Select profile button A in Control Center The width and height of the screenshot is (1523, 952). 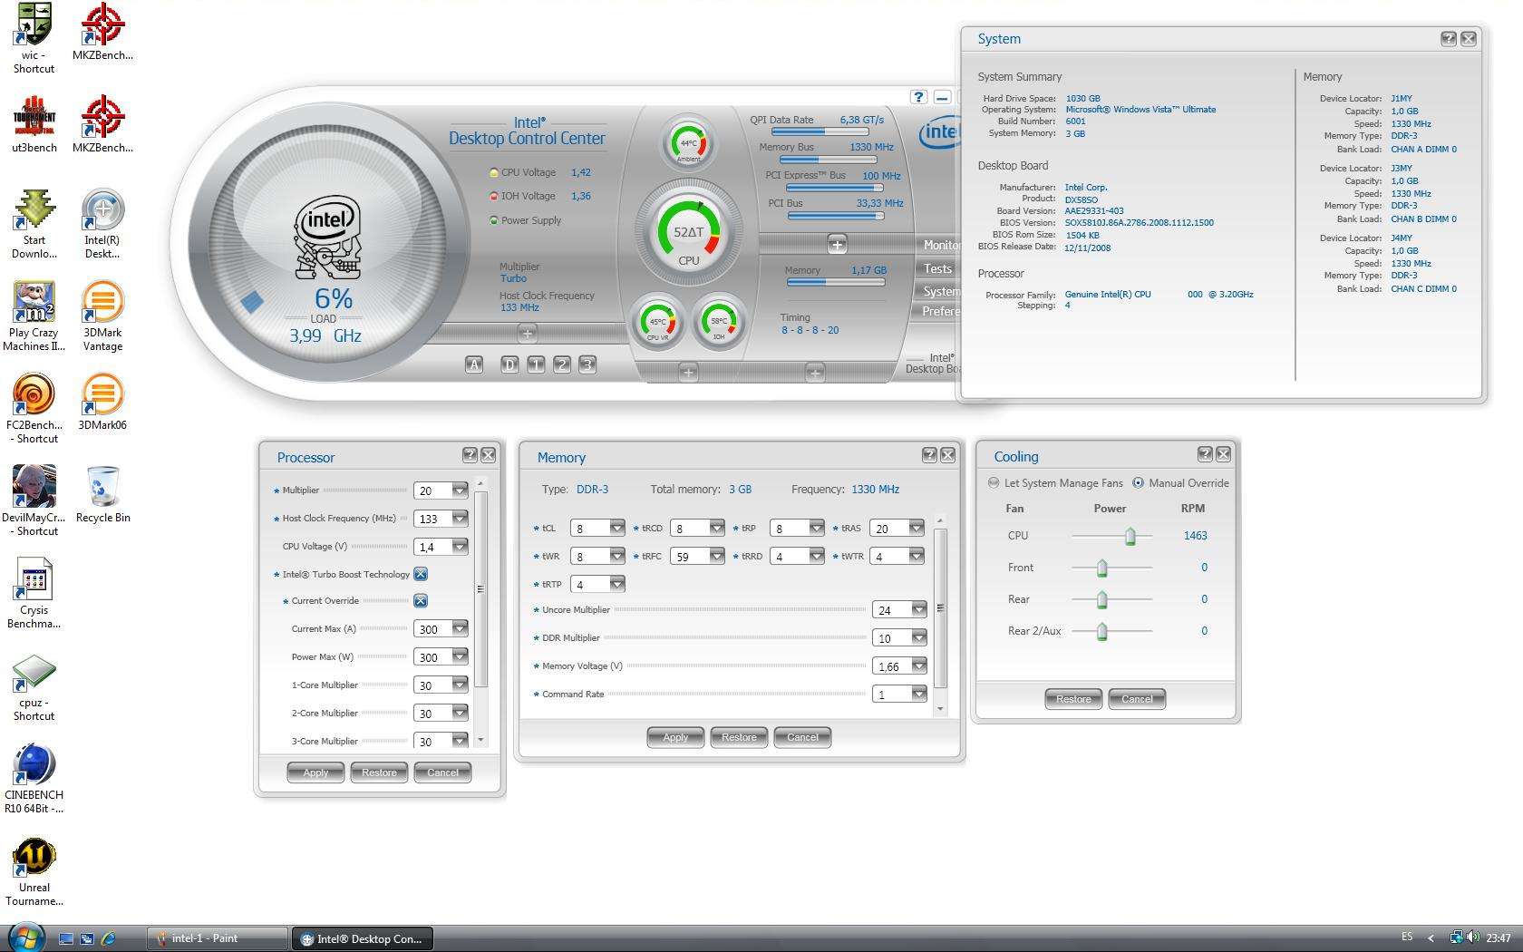click(x=473, y=364)
